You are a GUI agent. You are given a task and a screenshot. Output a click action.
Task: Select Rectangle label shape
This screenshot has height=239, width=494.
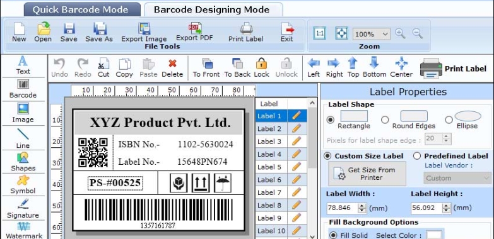coord(331,119)
